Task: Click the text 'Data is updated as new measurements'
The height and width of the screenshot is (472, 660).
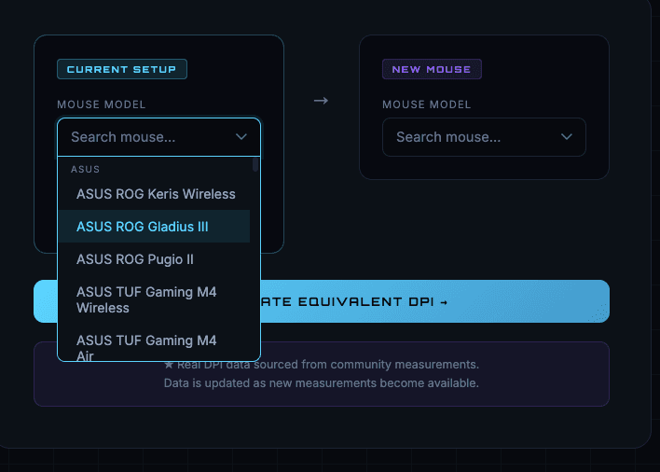Action: click(270, 383)
